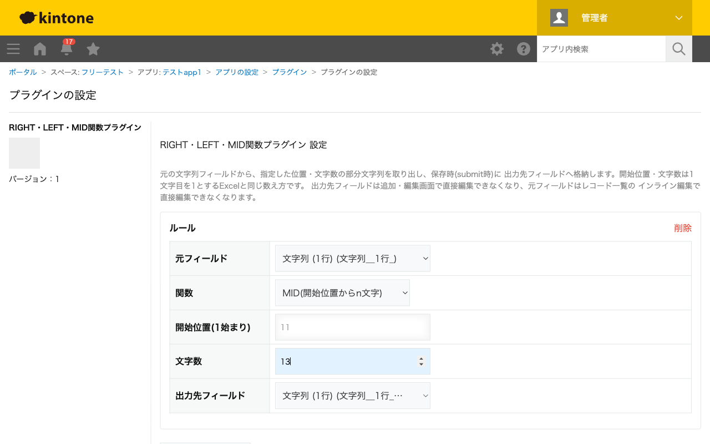Image resolution: width=710 pixels, height=444 pixels.
Task: Open the settings gear icon
Action: (497, 49)
